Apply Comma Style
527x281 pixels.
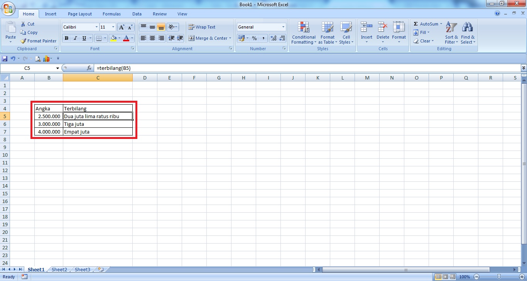263,38
